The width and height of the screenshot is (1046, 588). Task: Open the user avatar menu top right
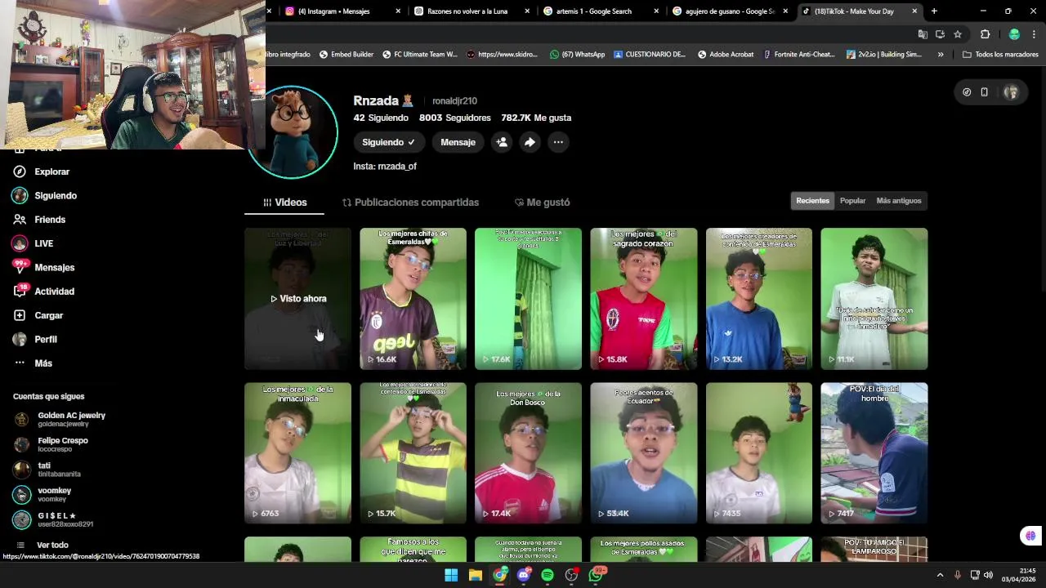tap(1011, 92)
